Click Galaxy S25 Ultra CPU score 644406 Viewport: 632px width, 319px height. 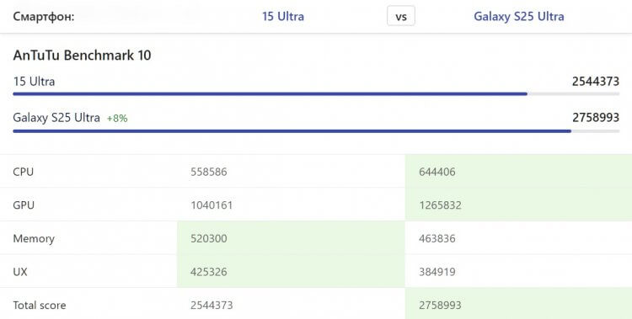[x=437, y=172]
